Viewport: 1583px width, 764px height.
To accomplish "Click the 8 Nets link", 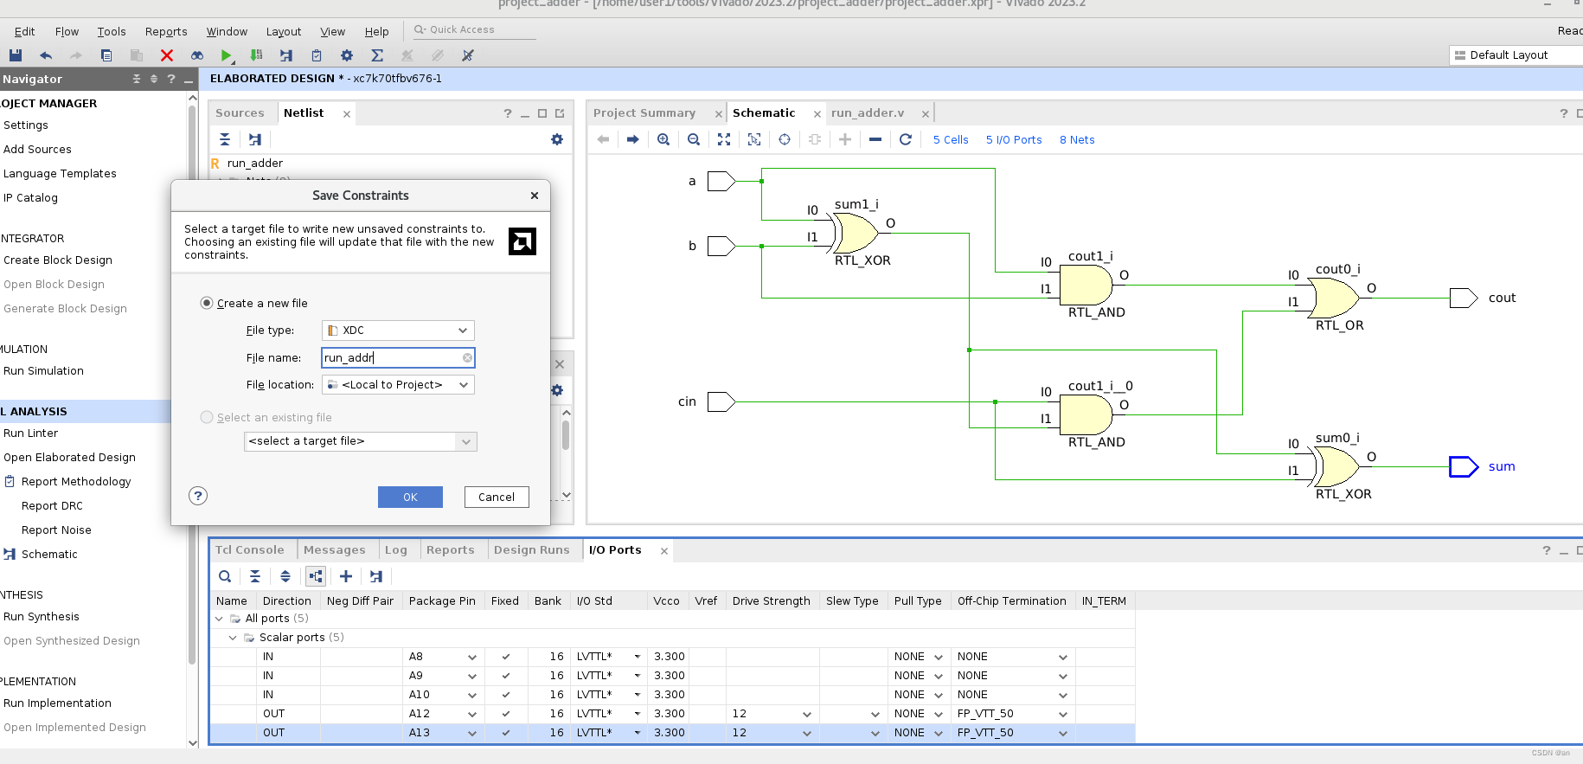I will 1077,139.
